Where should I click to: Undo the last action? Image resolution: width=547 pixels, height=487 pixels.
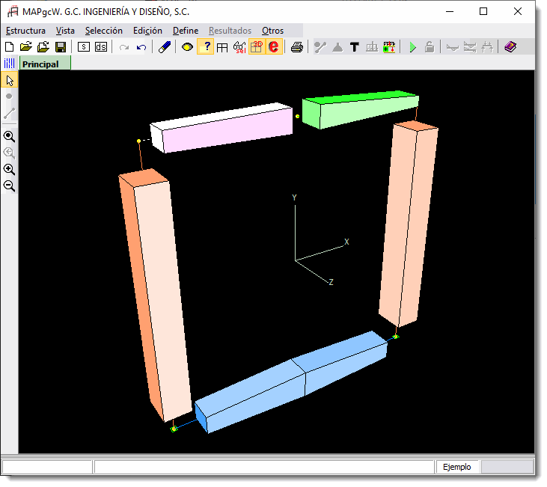pyautogui.click(x=141, y=47)
